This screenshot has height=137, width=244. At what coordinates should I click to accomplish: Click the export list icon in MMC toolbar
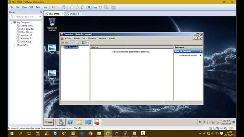(x=78, y=43)
